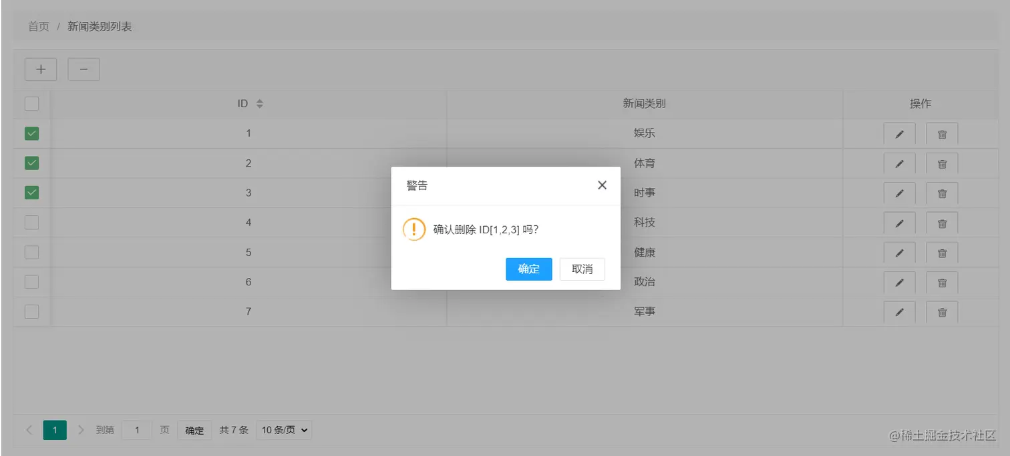1010x456 pixels.
Task: Click the 娱乐 category cell
Action: click(x=645, y=133)
